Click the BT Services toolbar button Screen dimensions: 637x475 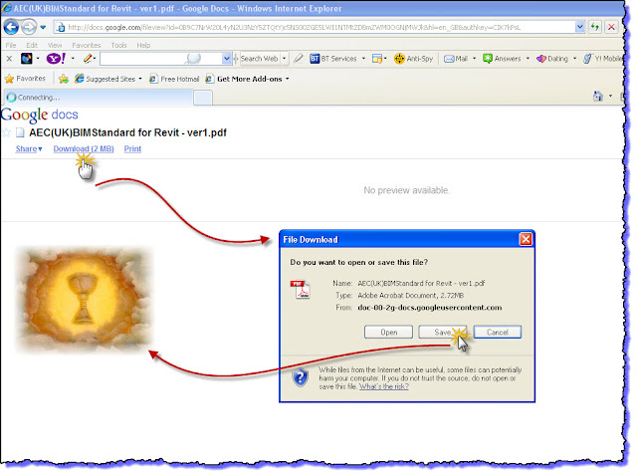(x=333, y=59)
